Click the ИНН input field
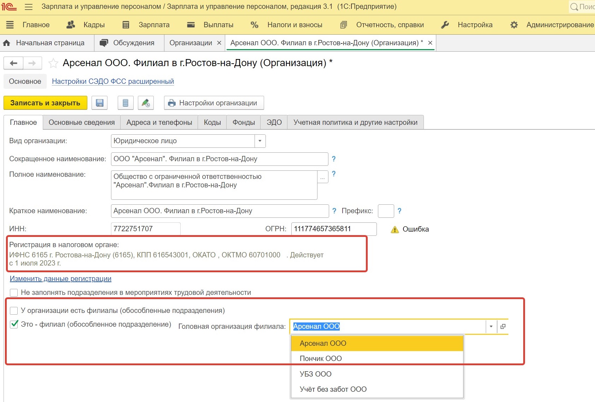 tap(146, 229)
